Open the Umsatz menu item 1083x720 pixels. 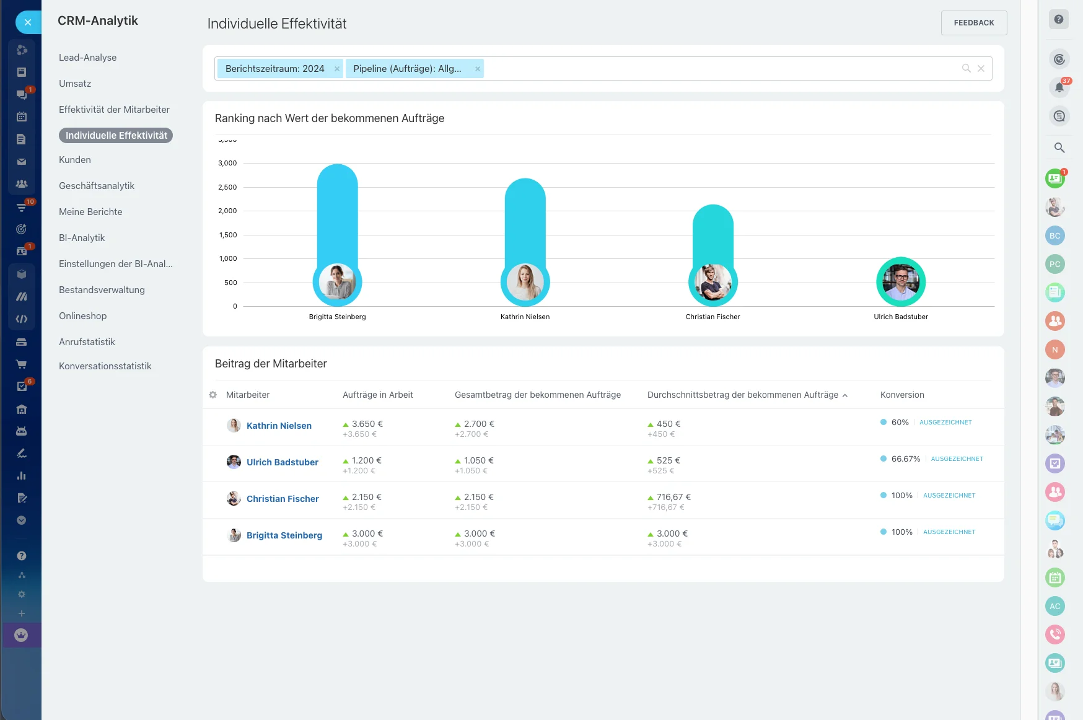pyautogui.click(x=74, y=83)
